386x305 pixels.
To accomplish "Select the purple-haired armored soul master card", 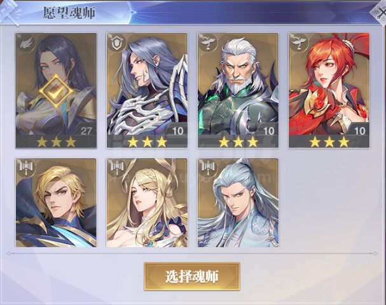I will tap(147, 90).
